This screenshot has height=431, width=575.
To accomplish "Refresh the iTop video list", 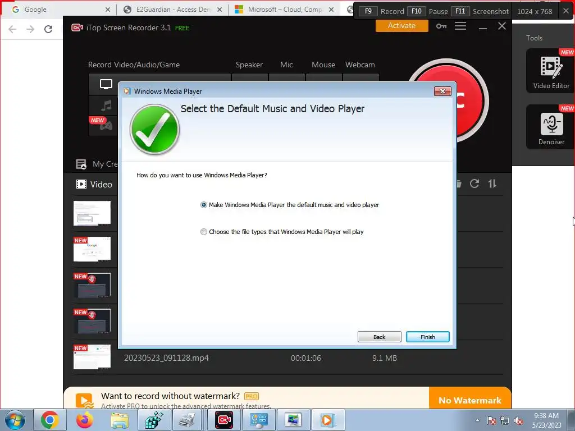I will (x=474, y=184).
